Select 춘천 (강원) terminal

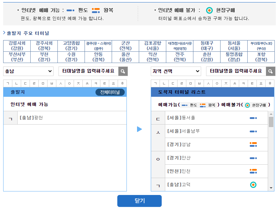pos(207,57)
